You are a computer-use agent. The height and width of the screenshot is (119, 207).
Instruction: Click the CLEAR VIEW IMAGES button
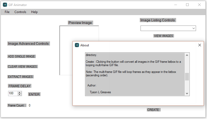[23, 67]
